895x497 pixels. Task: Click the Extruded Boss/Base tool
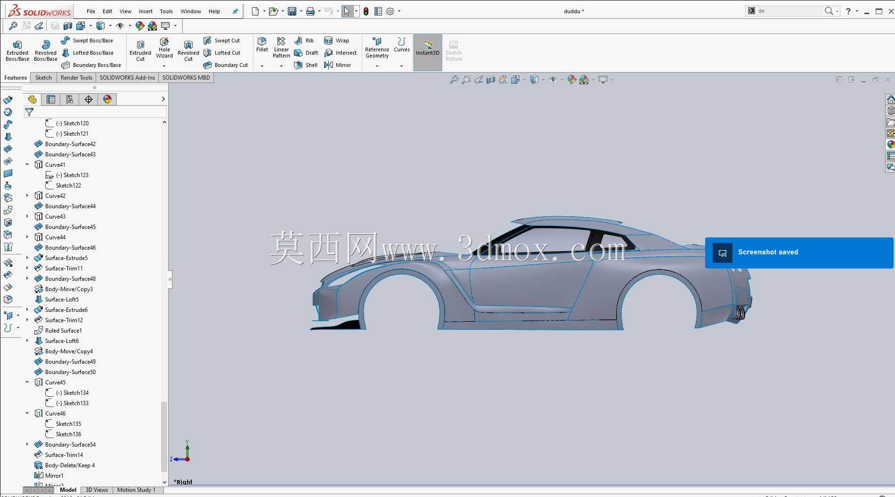click(x=17, y=50)
